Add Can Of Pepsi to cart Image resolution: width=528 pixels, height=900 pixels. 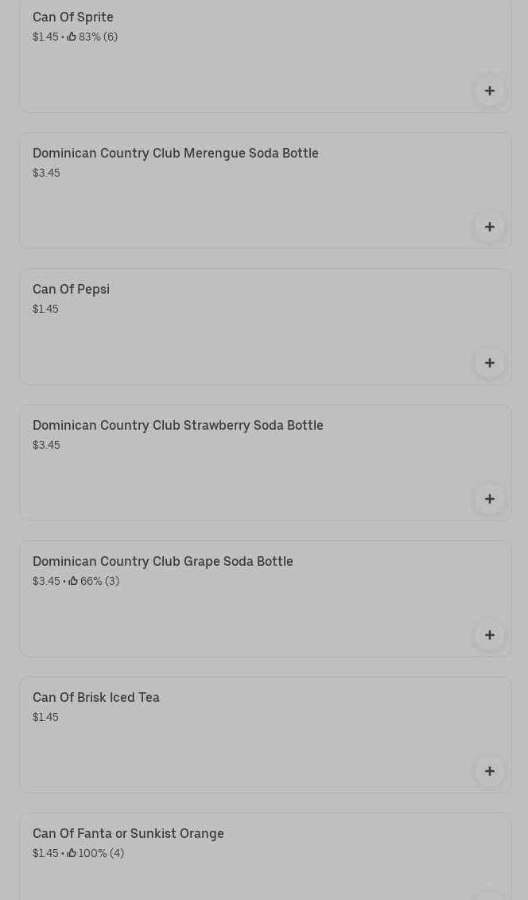(489, 363)
